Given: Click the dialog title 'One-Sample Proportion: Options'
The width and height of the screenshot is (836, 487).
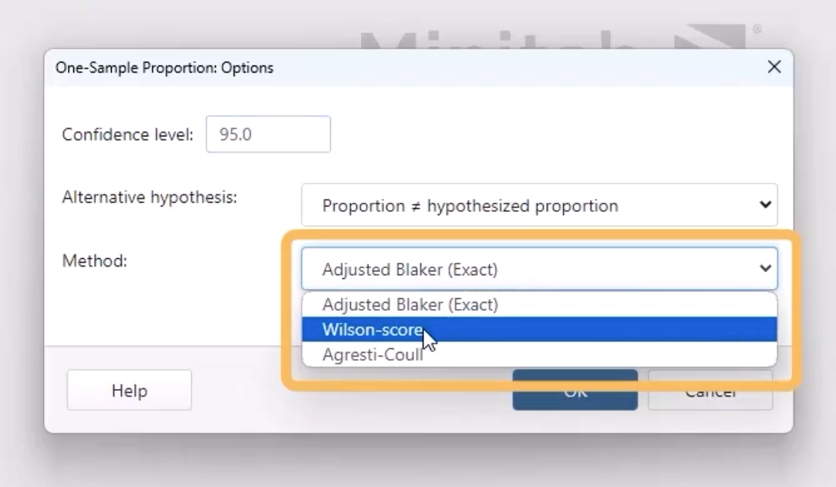Looking at the screenshot, I should click(163, 68).
